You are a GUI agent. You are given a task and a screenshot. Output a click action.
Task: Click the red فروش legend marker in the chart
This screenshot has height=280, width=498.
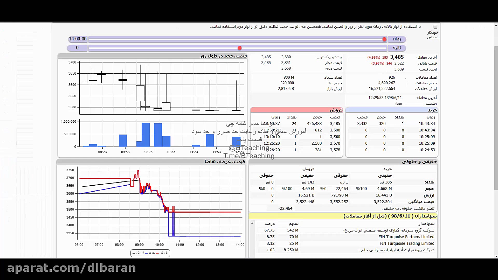point(157,253)
